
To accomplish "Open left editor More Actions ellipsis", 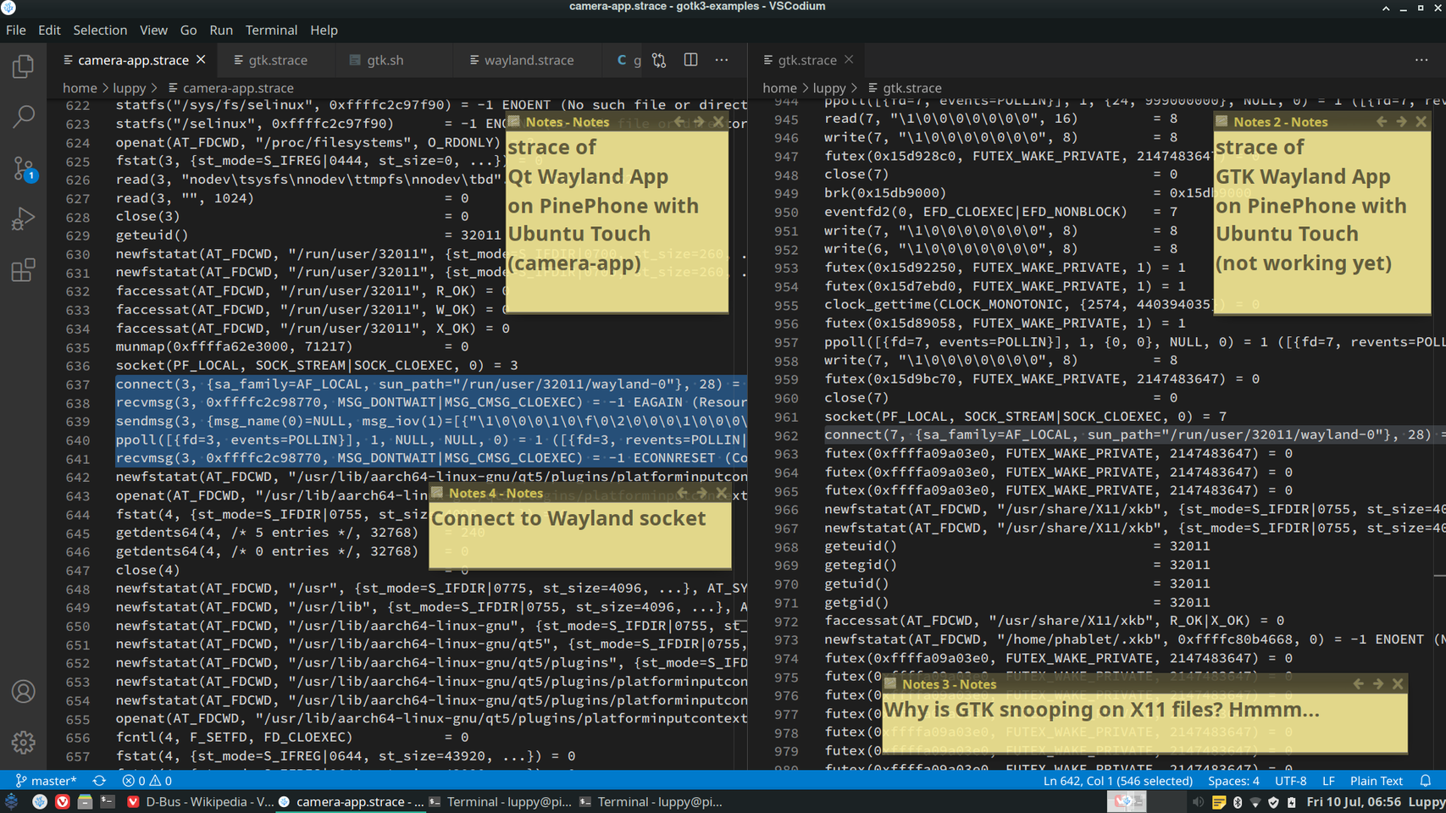I will click(722, 60).
